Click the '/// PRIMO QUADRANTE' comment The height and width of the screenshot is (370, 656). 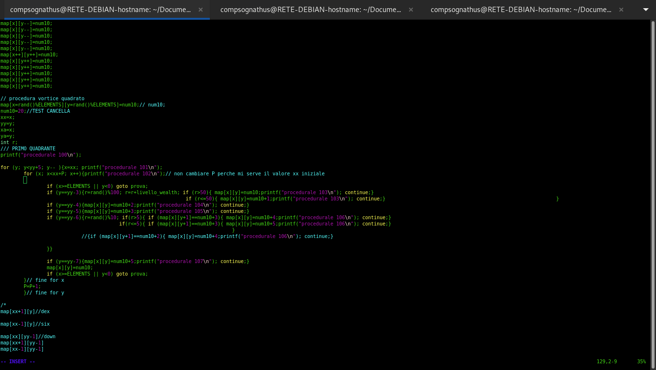tap(28, 148)
